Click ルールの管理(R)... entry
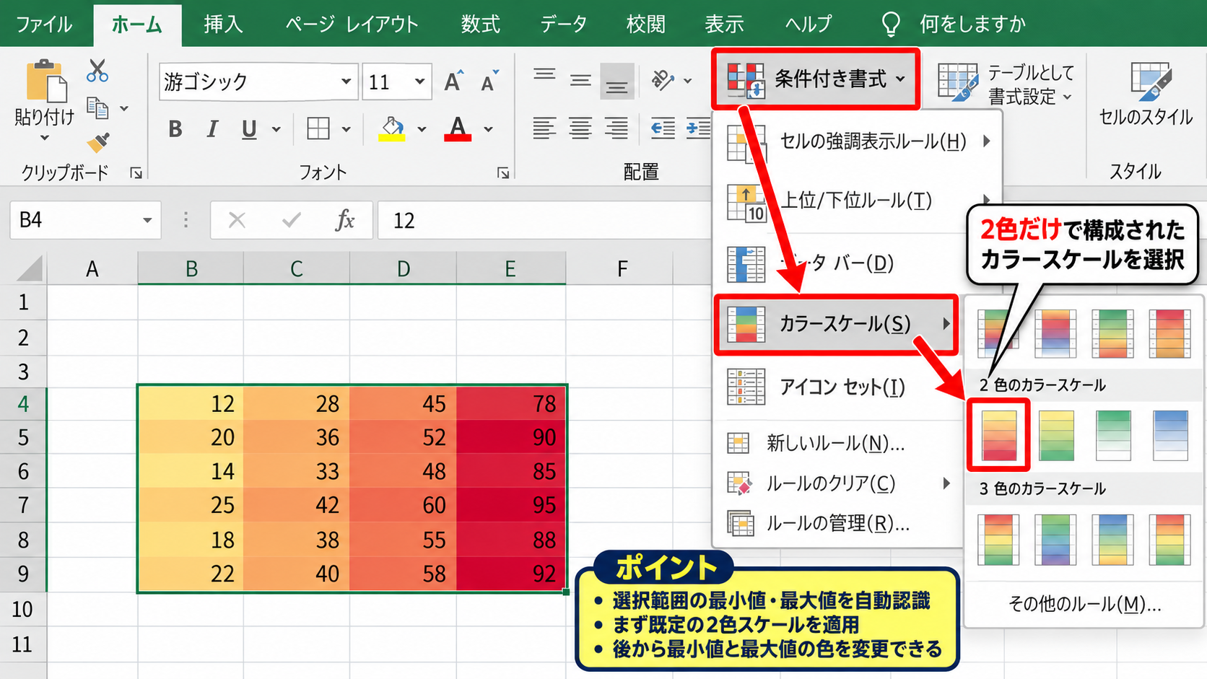The image size is (1207, 679). (x=837, y=523)
